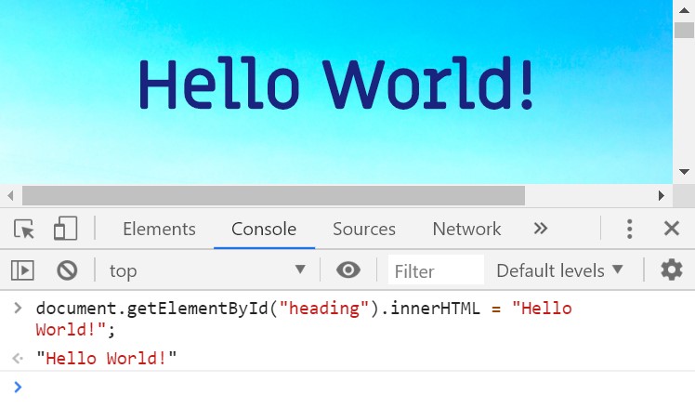Click the page scroll right arrow

point(662,195)
